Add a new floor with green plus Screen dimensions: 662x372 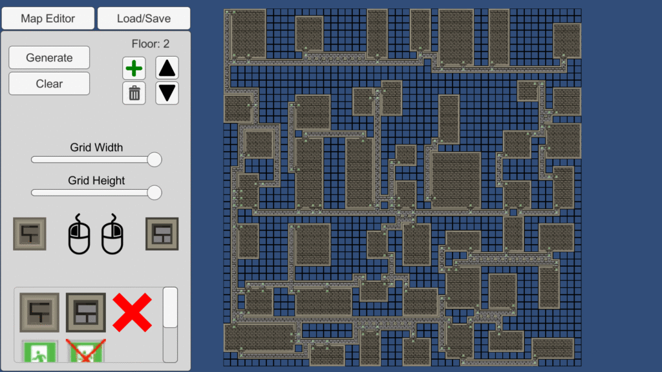[134, 68]
